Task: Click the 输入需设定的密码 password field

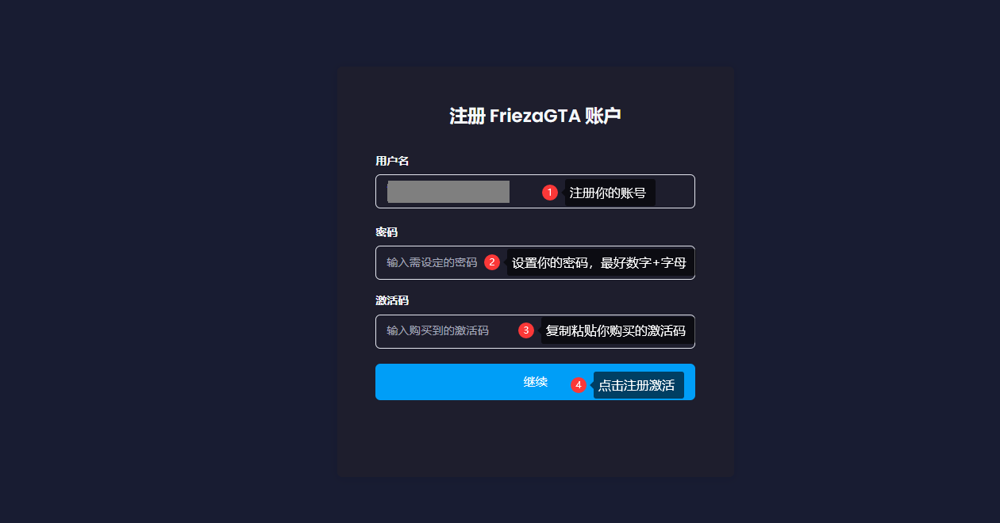Action: 432,262
